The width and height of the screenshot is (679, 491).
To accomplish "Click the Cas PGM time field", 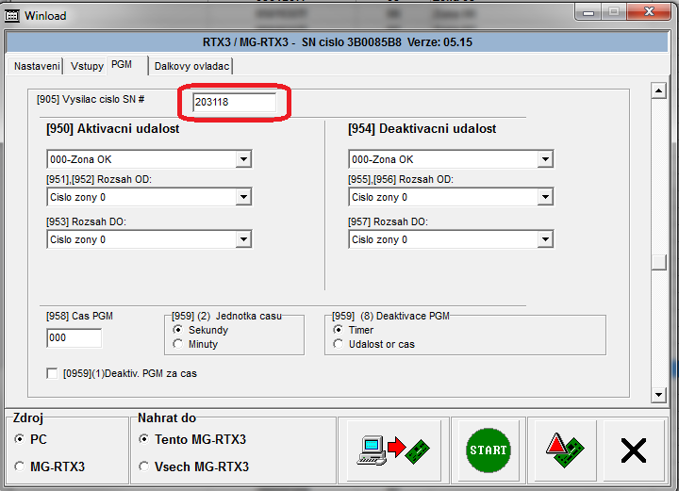I will pos(74,337).
